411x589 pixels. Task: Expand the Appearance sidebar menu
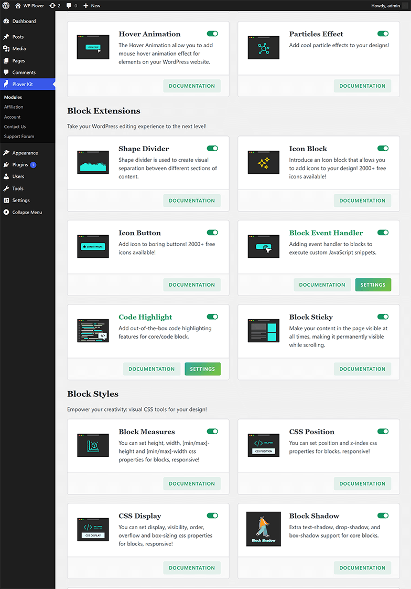pyautogui.click(x=25, y=153)
